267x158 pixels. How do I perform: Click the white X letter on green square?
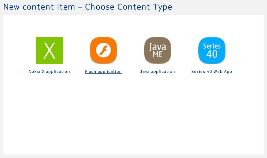pos(49,50)
